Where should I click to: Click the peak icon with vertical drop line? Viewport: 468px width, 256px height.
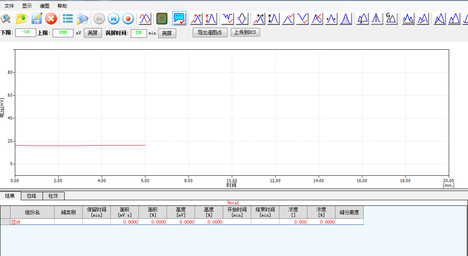click(x=454, y=19)
